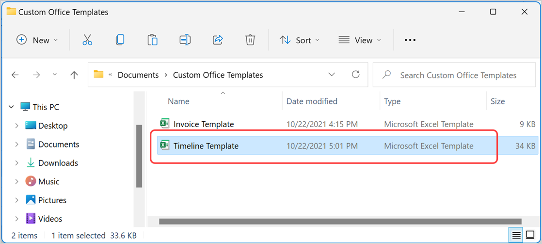The width and height of the screenshot is (542, 244).
Task: Go up one folder level
Action: [74, 75]
